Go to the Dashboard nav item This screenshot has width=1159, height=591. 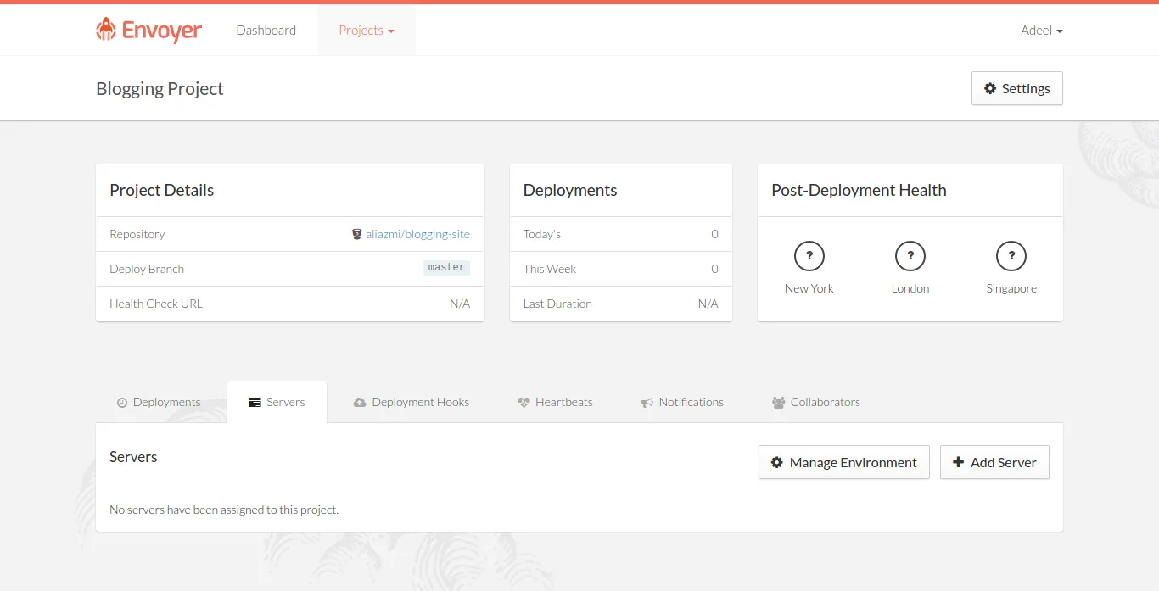click(266, 31)
